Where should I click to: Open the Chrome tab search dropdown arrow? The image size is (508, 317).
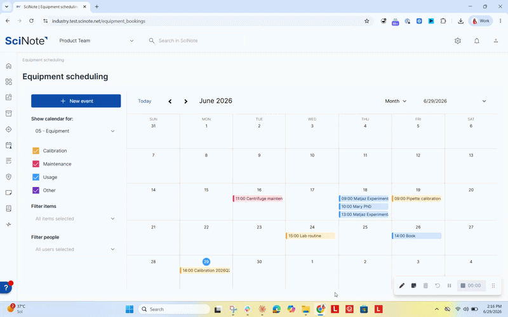tap(6, 6)
